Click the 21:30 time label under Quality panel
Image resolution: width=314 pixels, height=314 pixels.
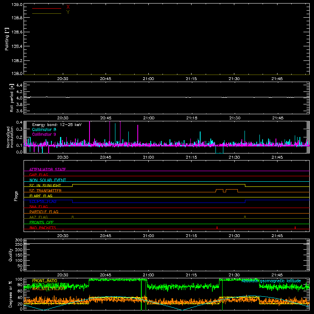[234, 275]
